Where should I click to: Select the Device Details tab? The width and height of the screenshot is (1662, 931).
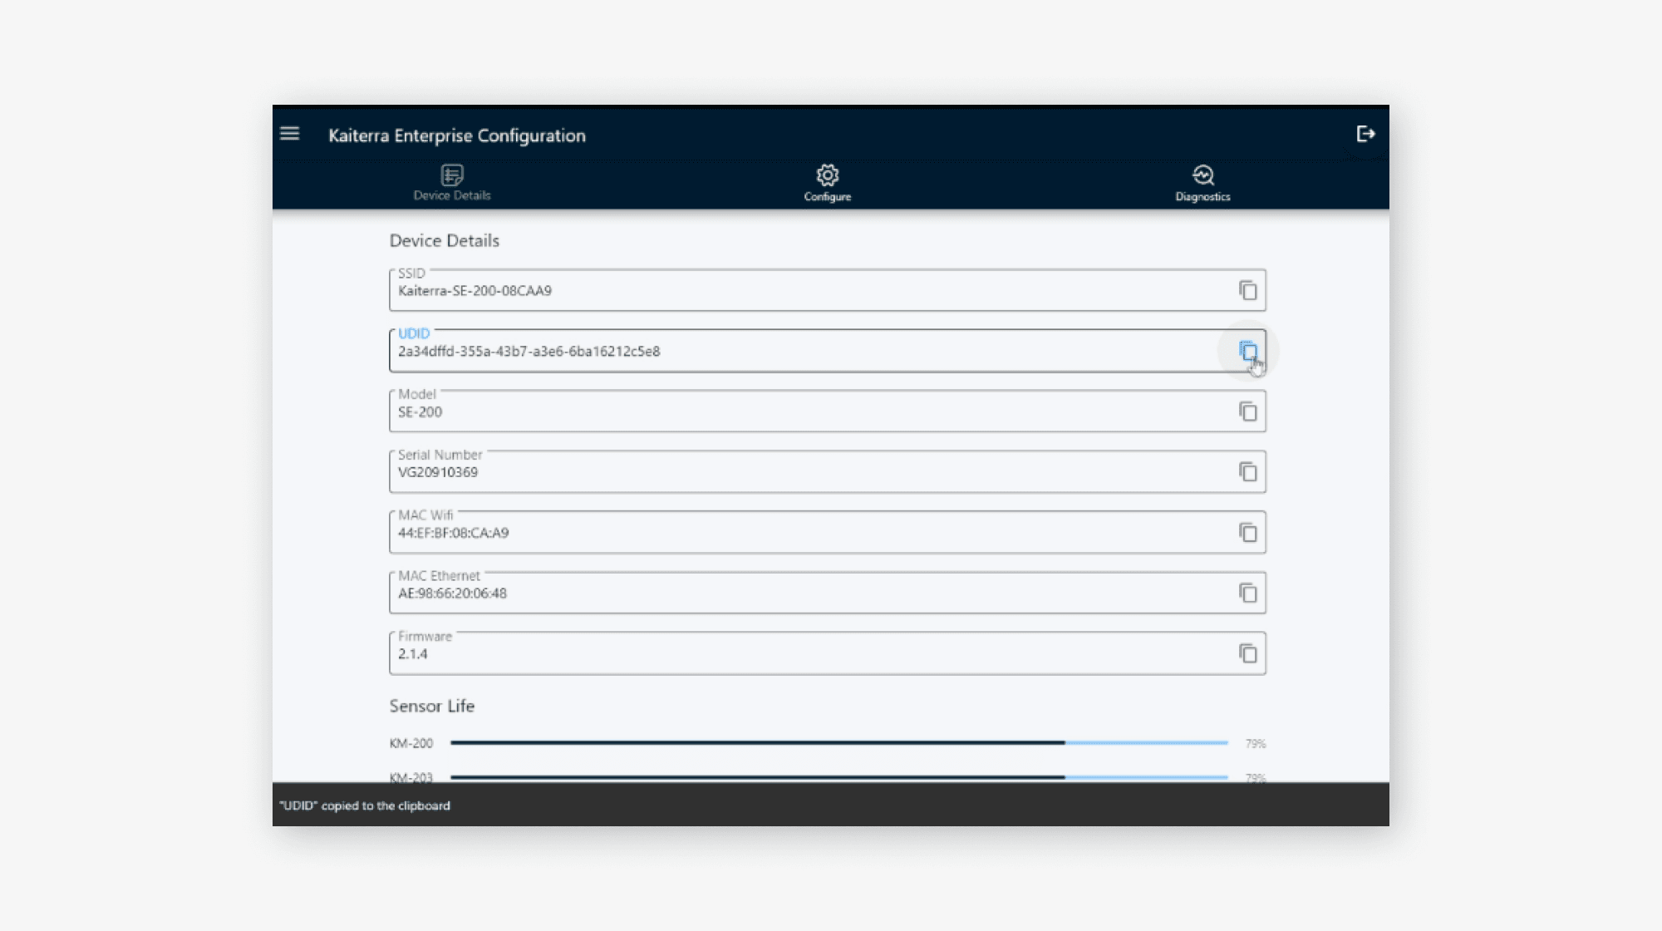(452, 183)
